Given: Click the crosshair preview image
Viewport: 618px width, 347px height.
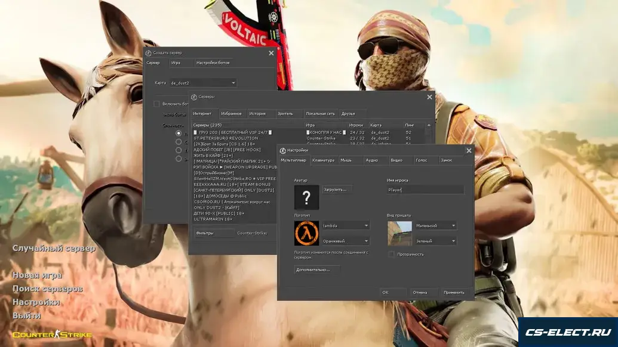Looking at the screenshot, I should (x=399, y=233).
